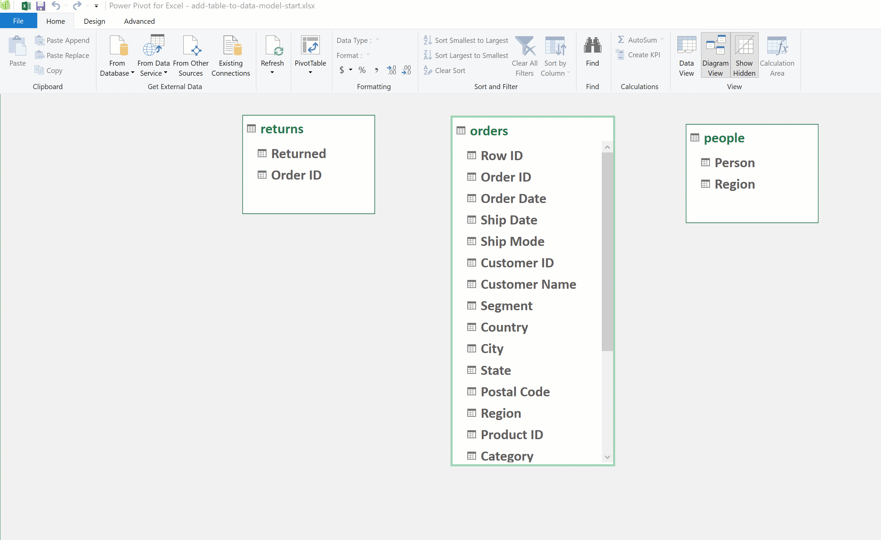The width and height of the screenshot is (881, 540).
Task: Click the Undo arrow icon
Action: (55, 6)
